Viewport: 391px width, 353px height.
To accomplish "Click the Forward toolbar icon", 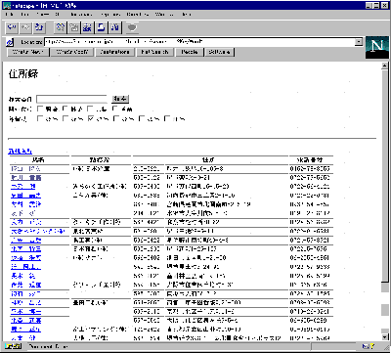I will pos(25,27).
